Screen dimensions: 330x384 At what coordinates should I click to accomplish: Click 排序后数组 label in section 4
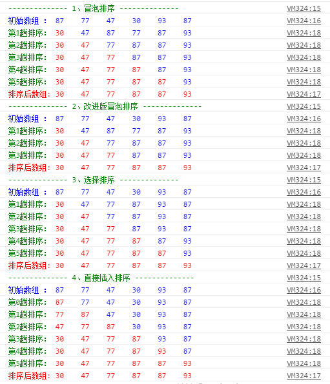(x=29, y=376)
